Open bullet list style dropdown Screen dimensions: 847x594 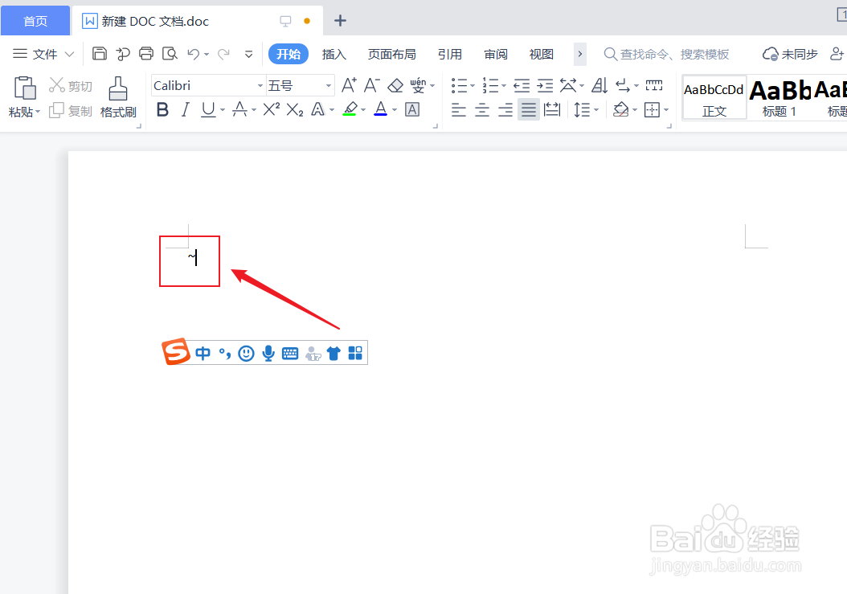coord(472,86)
